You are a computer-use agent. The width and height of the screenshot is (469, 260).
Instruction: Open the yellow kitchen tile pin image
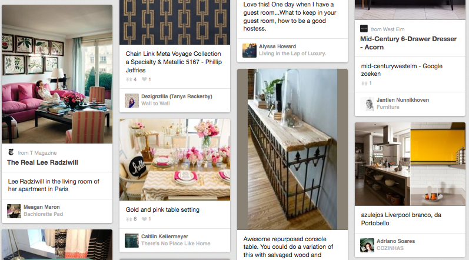[x=410, y=164]
